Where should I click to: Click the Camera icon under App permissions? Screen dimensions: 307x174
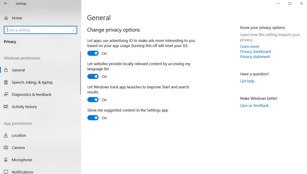(x=6, y=148)
